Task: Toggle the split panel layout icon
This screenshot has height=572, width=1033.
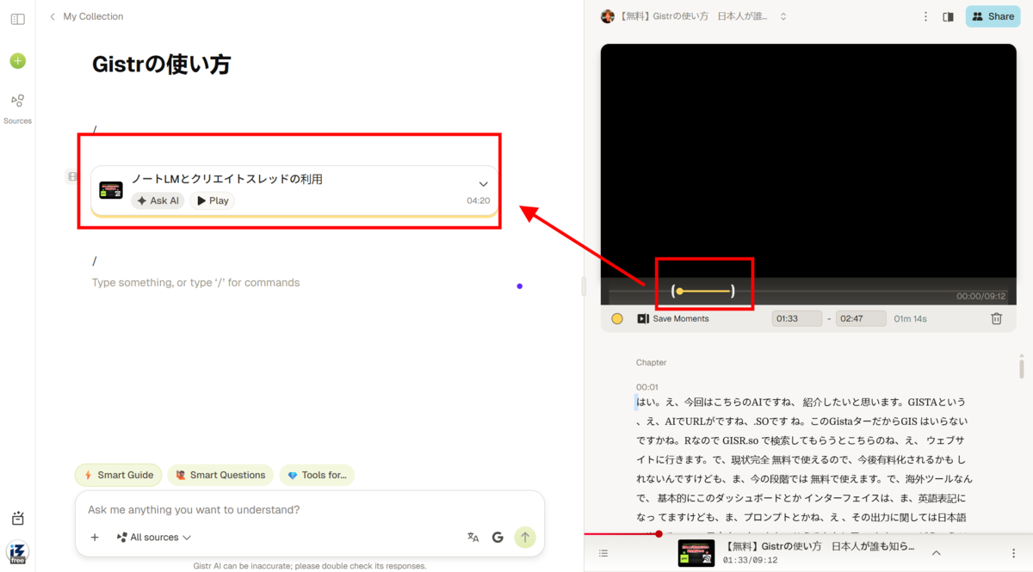Action: [949, 16]
